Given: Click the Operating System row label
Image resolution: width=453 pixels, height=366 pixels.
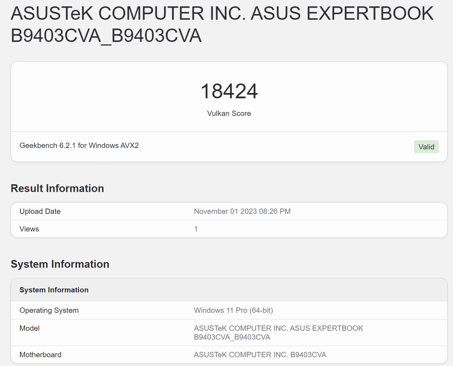Looking at the screenshot, I should (49, 310).
